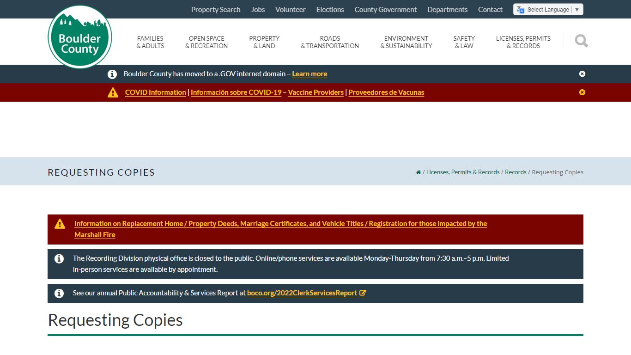Click the warning icon in Marshall Fire notice
The image size is (631, 355).
point(60,224)
